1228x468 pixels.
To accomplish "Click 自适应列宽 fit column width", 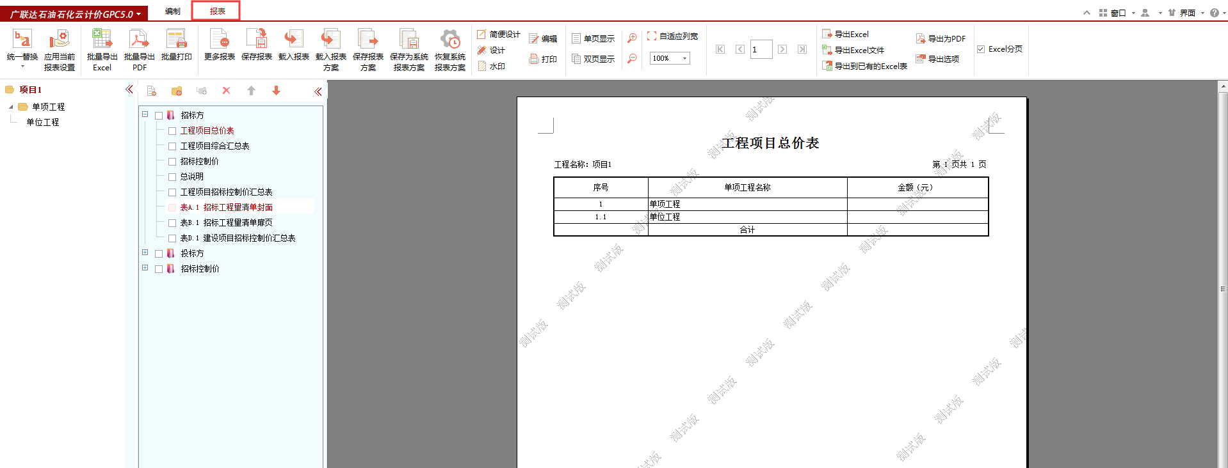I will [x=672, y=36].
